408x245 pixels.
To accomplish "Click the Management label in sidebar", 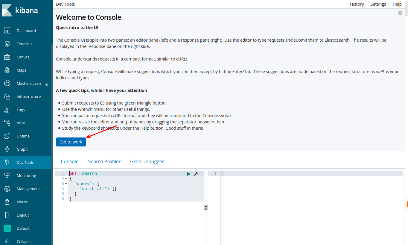I will click(x=28, y=189).
